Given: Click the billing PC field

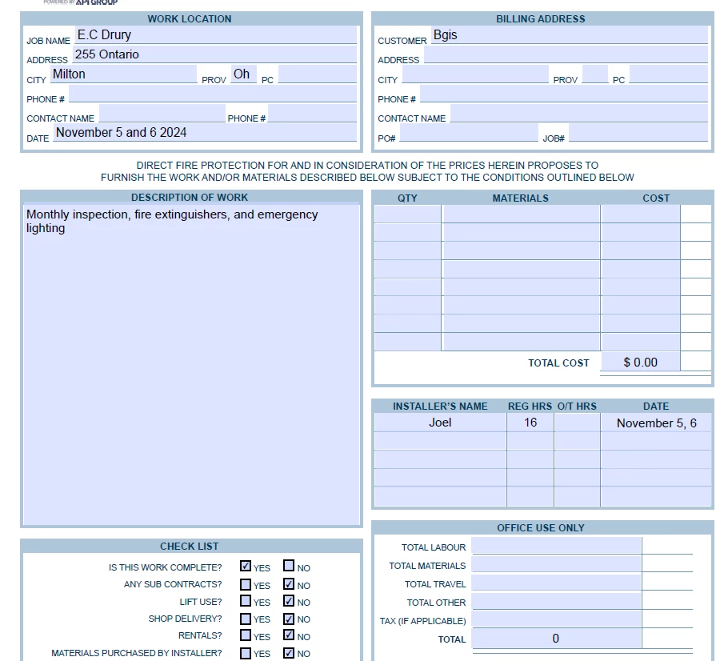Looking at the screenshot, I should pos(669,74).
